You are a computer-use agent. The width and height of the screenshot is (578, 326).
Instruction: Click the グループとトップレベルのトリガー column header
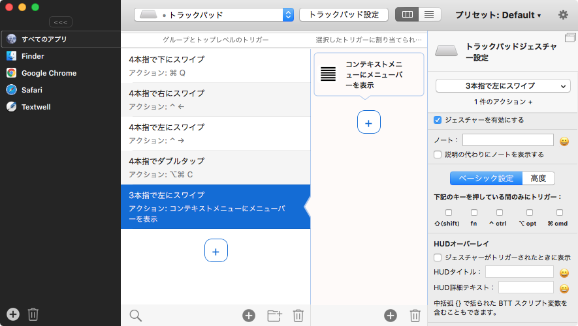[216, 40]
